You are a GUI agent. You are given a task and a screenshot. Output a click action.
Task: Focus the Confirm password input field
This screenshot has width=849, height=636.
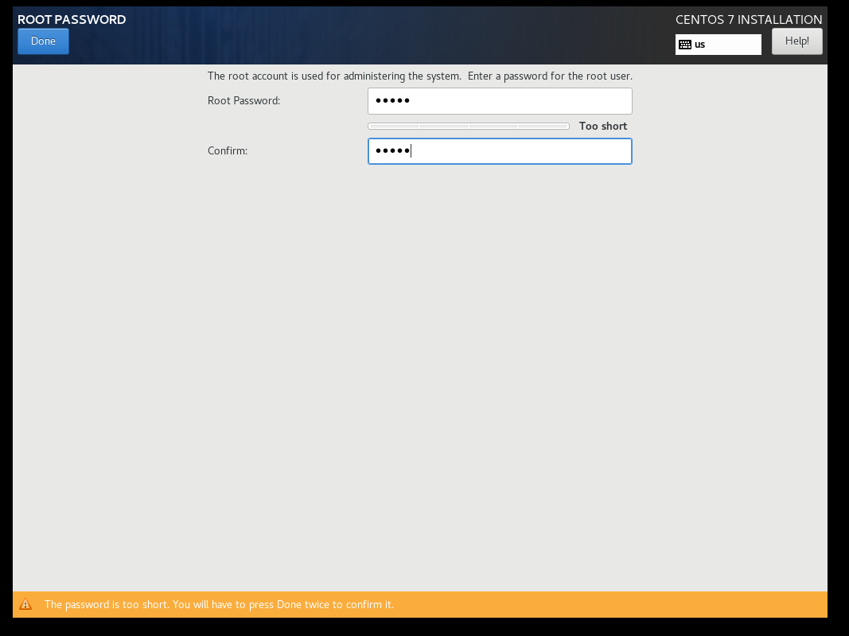(x=500, y=151)
